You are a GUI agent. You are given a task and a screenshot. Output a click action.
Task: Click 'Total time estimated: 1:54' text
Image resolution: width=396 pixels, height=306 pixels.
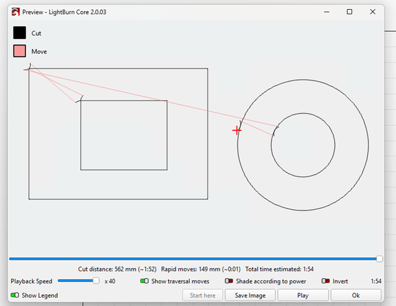pos(280,269)
